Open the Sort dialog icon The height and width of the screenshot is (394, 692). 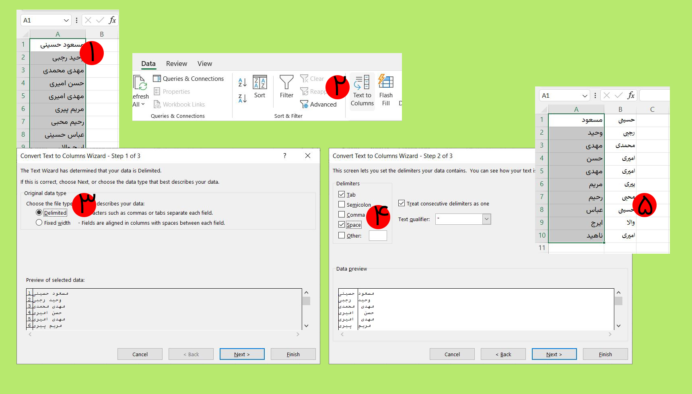[x=259, y=82]
